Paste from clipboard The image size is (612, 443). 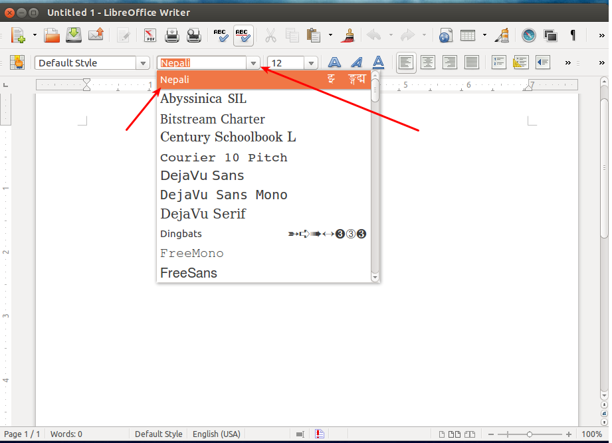[x=314, y=35]
